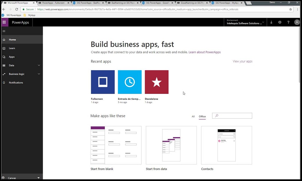The width and height of the screenshot is (302, 181).
Task: Open the settings gear in PowerApps header
Action: tap(280, 22)
